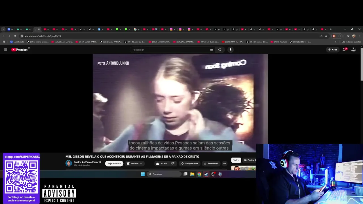Open a new tab with plus button
363x204 pixels.
click(330, 29)
